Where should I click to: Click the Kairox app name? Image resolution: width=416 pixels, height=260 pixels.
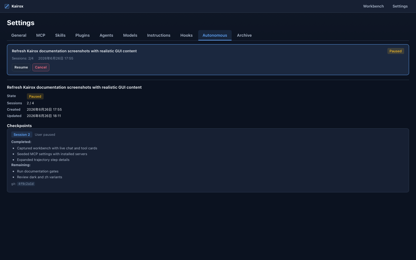pos(17,6)
